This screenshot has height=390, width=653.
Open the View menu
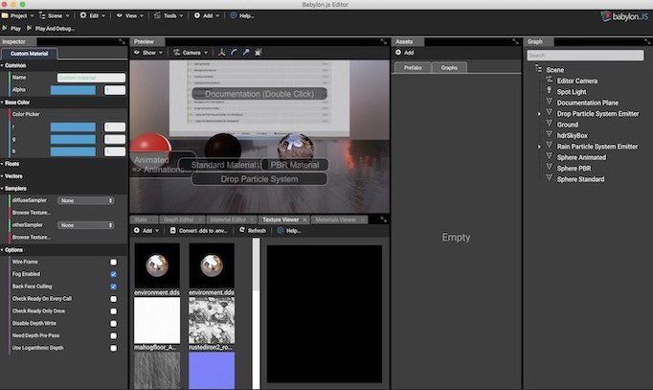pyautogui.click(x=129, y=16)
